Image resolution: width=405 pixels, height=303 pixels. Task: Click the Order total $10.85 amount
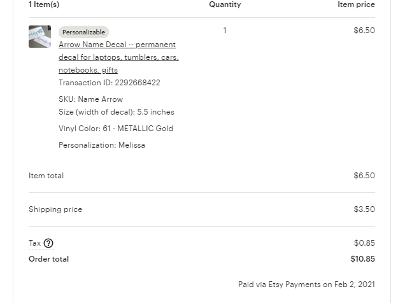362,259
